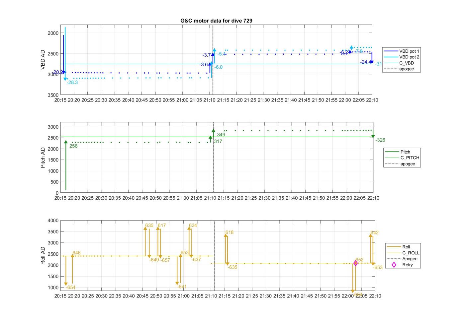Click the Roll AD y-axis label
Viewport: 465px width, 327px height.
[43, 255]
